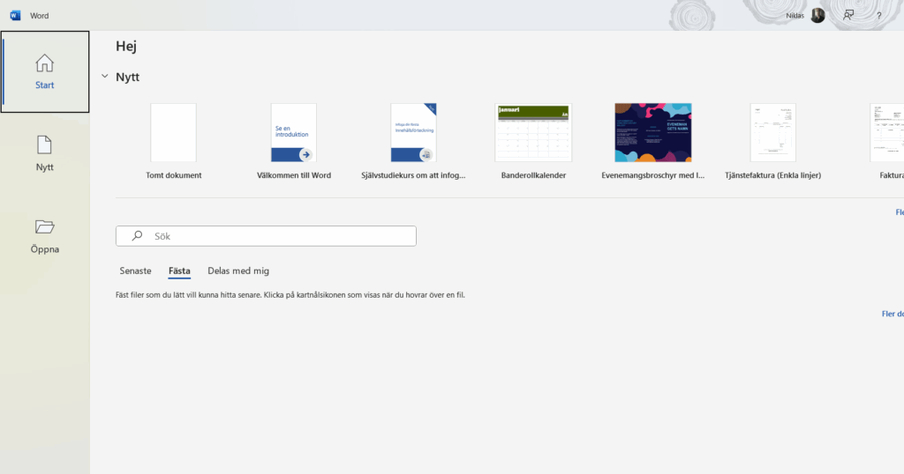The height and width of the screenshot is (474, 904).
Task: Open Välkommen till Word template
Action: tap(294, 133)
